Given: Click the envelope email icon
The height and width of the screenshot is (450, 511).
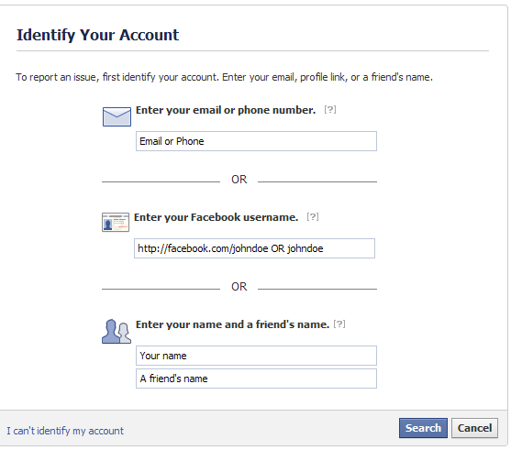Looking at the screenshot, I should pos(117,116).
